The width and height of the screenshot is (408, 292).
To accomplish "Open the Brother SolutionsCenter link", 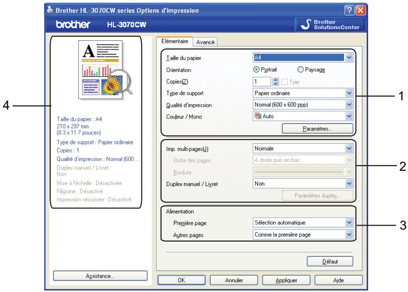I will (330, 25).
